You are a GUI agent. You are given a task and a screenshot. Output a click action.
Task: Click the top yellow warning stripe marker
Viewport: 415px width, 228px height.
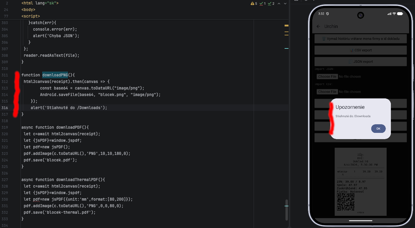point(286,26)
